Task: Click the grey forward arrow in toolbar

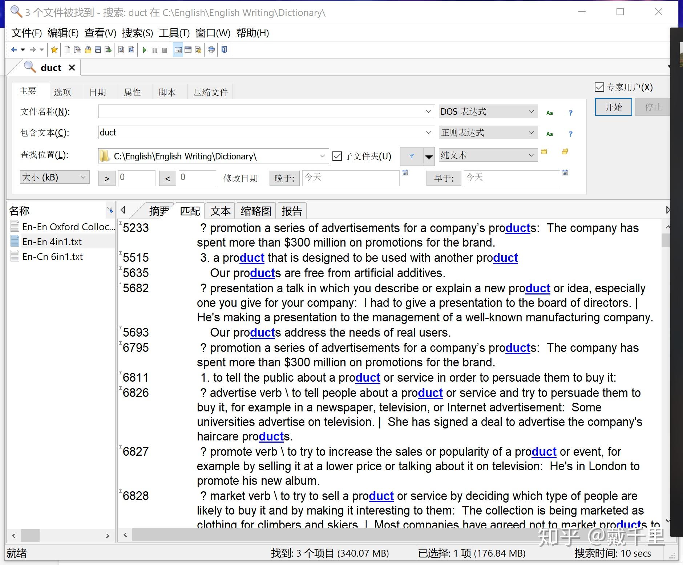Action: click(x=33, y=50)
